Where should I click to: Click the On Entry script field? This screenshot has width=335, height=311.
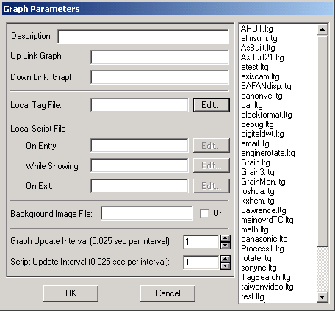point(140,146)
